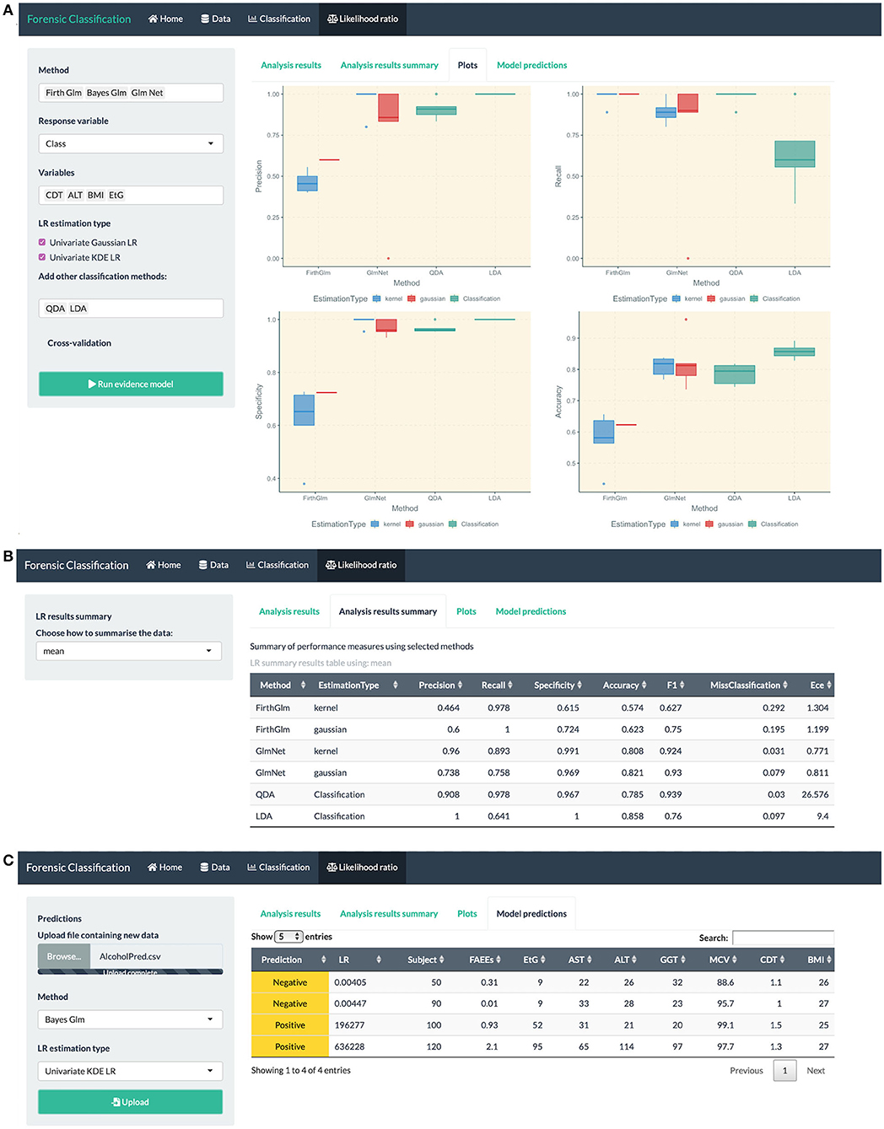Click the Next pagination button
The width and height of the screenshot is (884, 1129).
(816, 1071)
